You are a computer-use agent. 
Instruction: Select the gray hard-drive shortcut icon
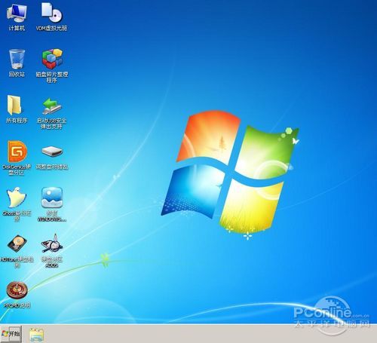tap(52, 152)
